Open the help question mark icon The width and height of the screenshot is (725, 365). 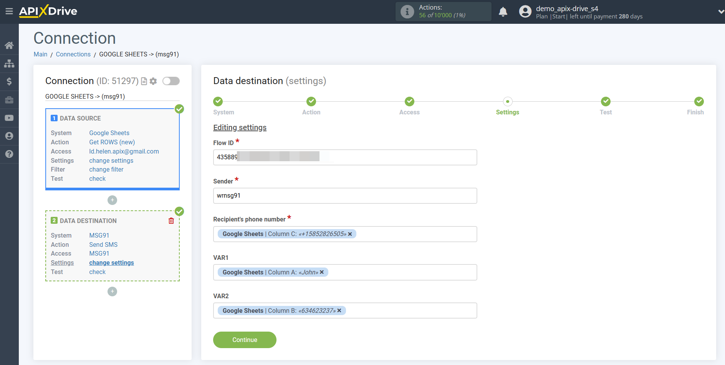9,154
